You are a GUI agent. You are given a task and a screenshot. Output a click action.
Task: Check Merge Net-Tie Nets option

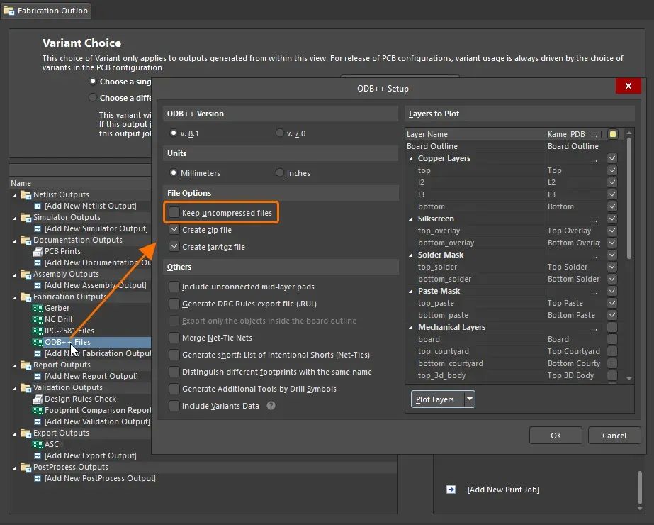[174, 338]
